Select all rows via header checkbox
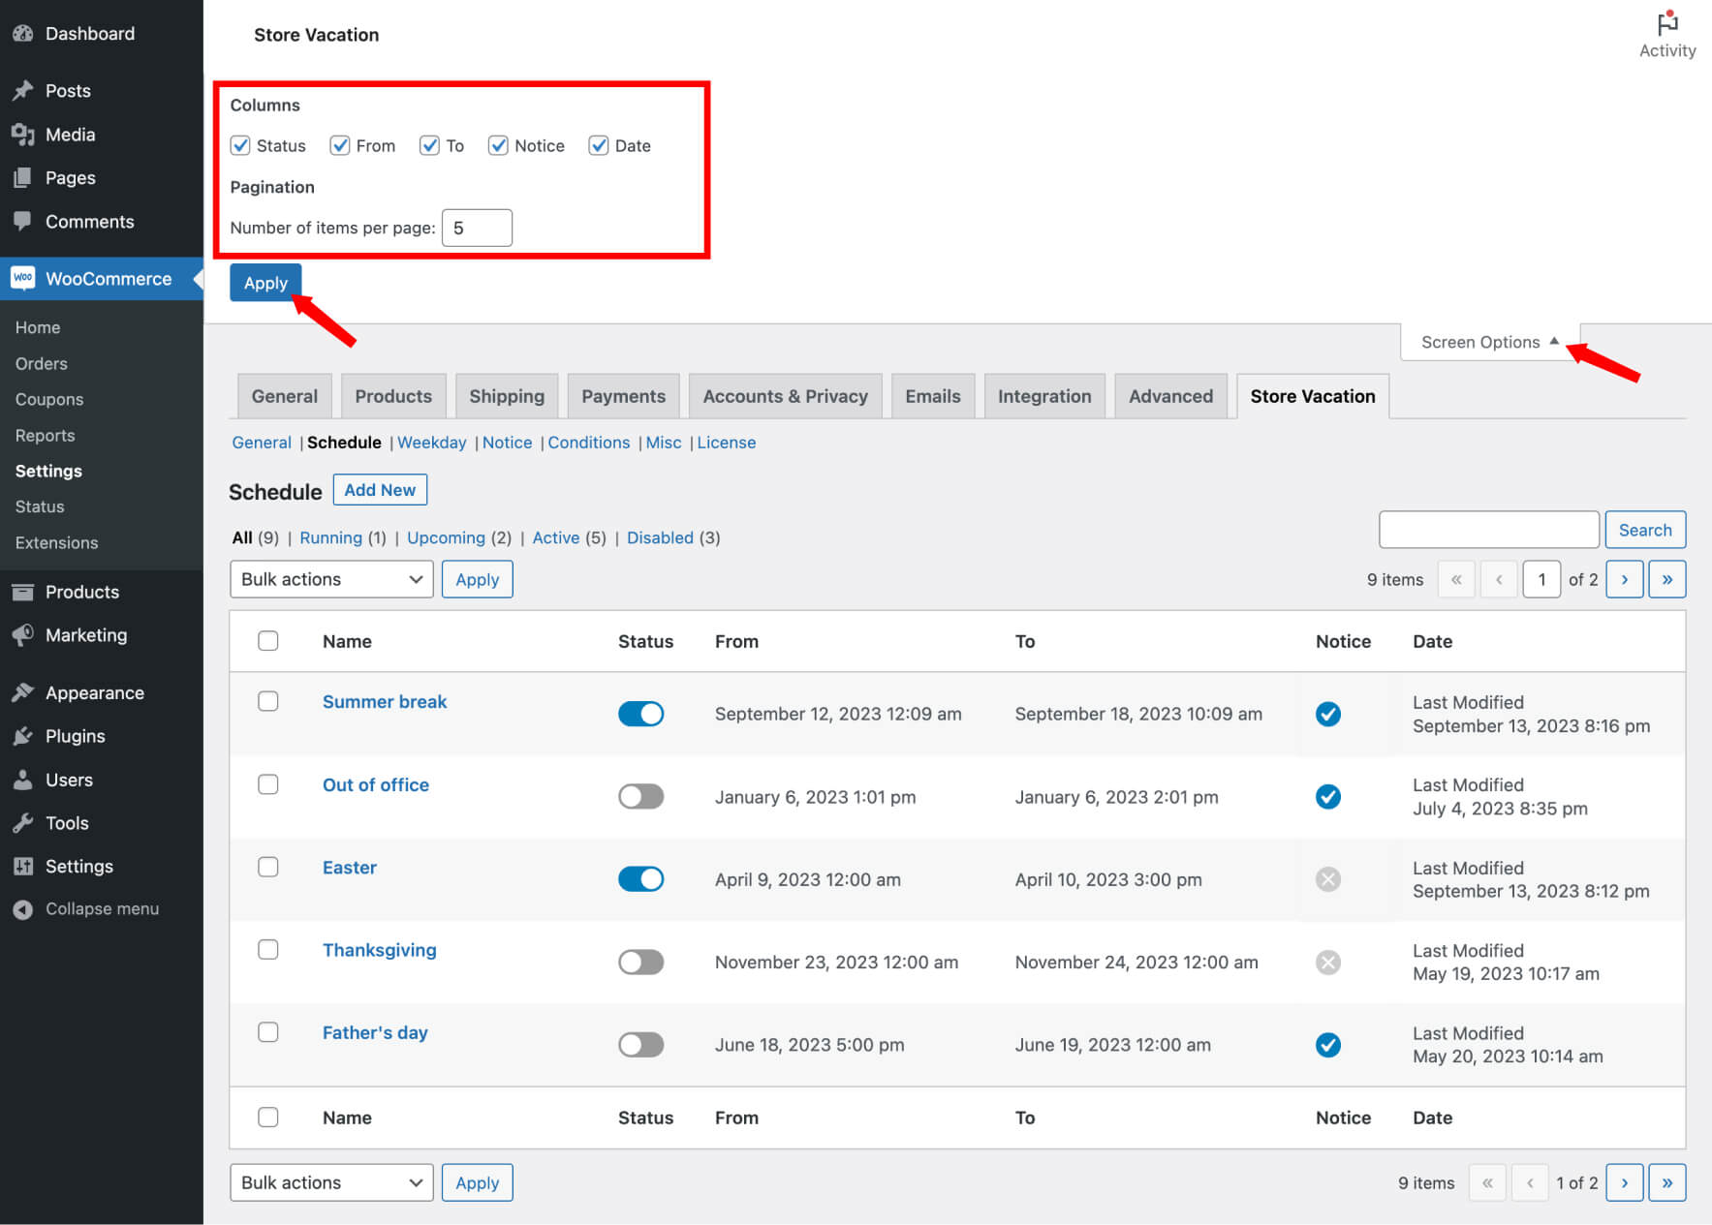The height and width of the screenshot is (1225, 1712). point(268,641)
